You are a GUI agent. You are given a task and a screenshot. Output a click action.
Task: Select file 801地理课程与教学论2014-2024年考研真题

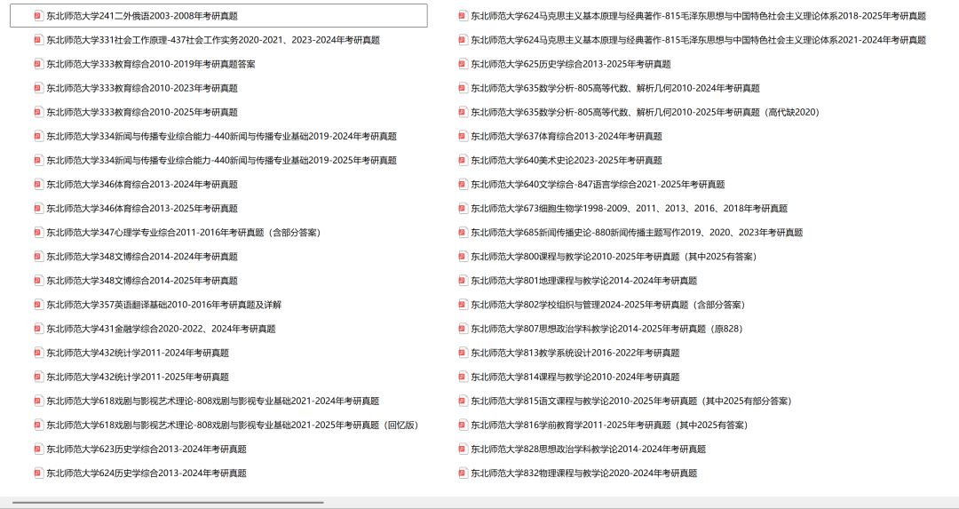(x=584, y=280)
